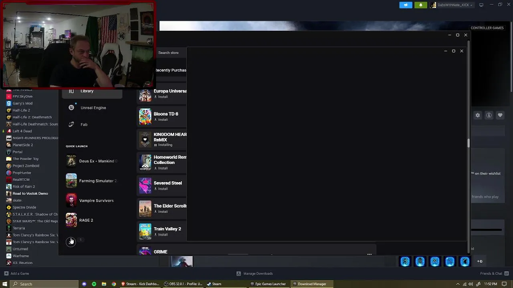Select Portal in Steam library
Viewport: 513px width, 288px height.
[x=17, y=152]
